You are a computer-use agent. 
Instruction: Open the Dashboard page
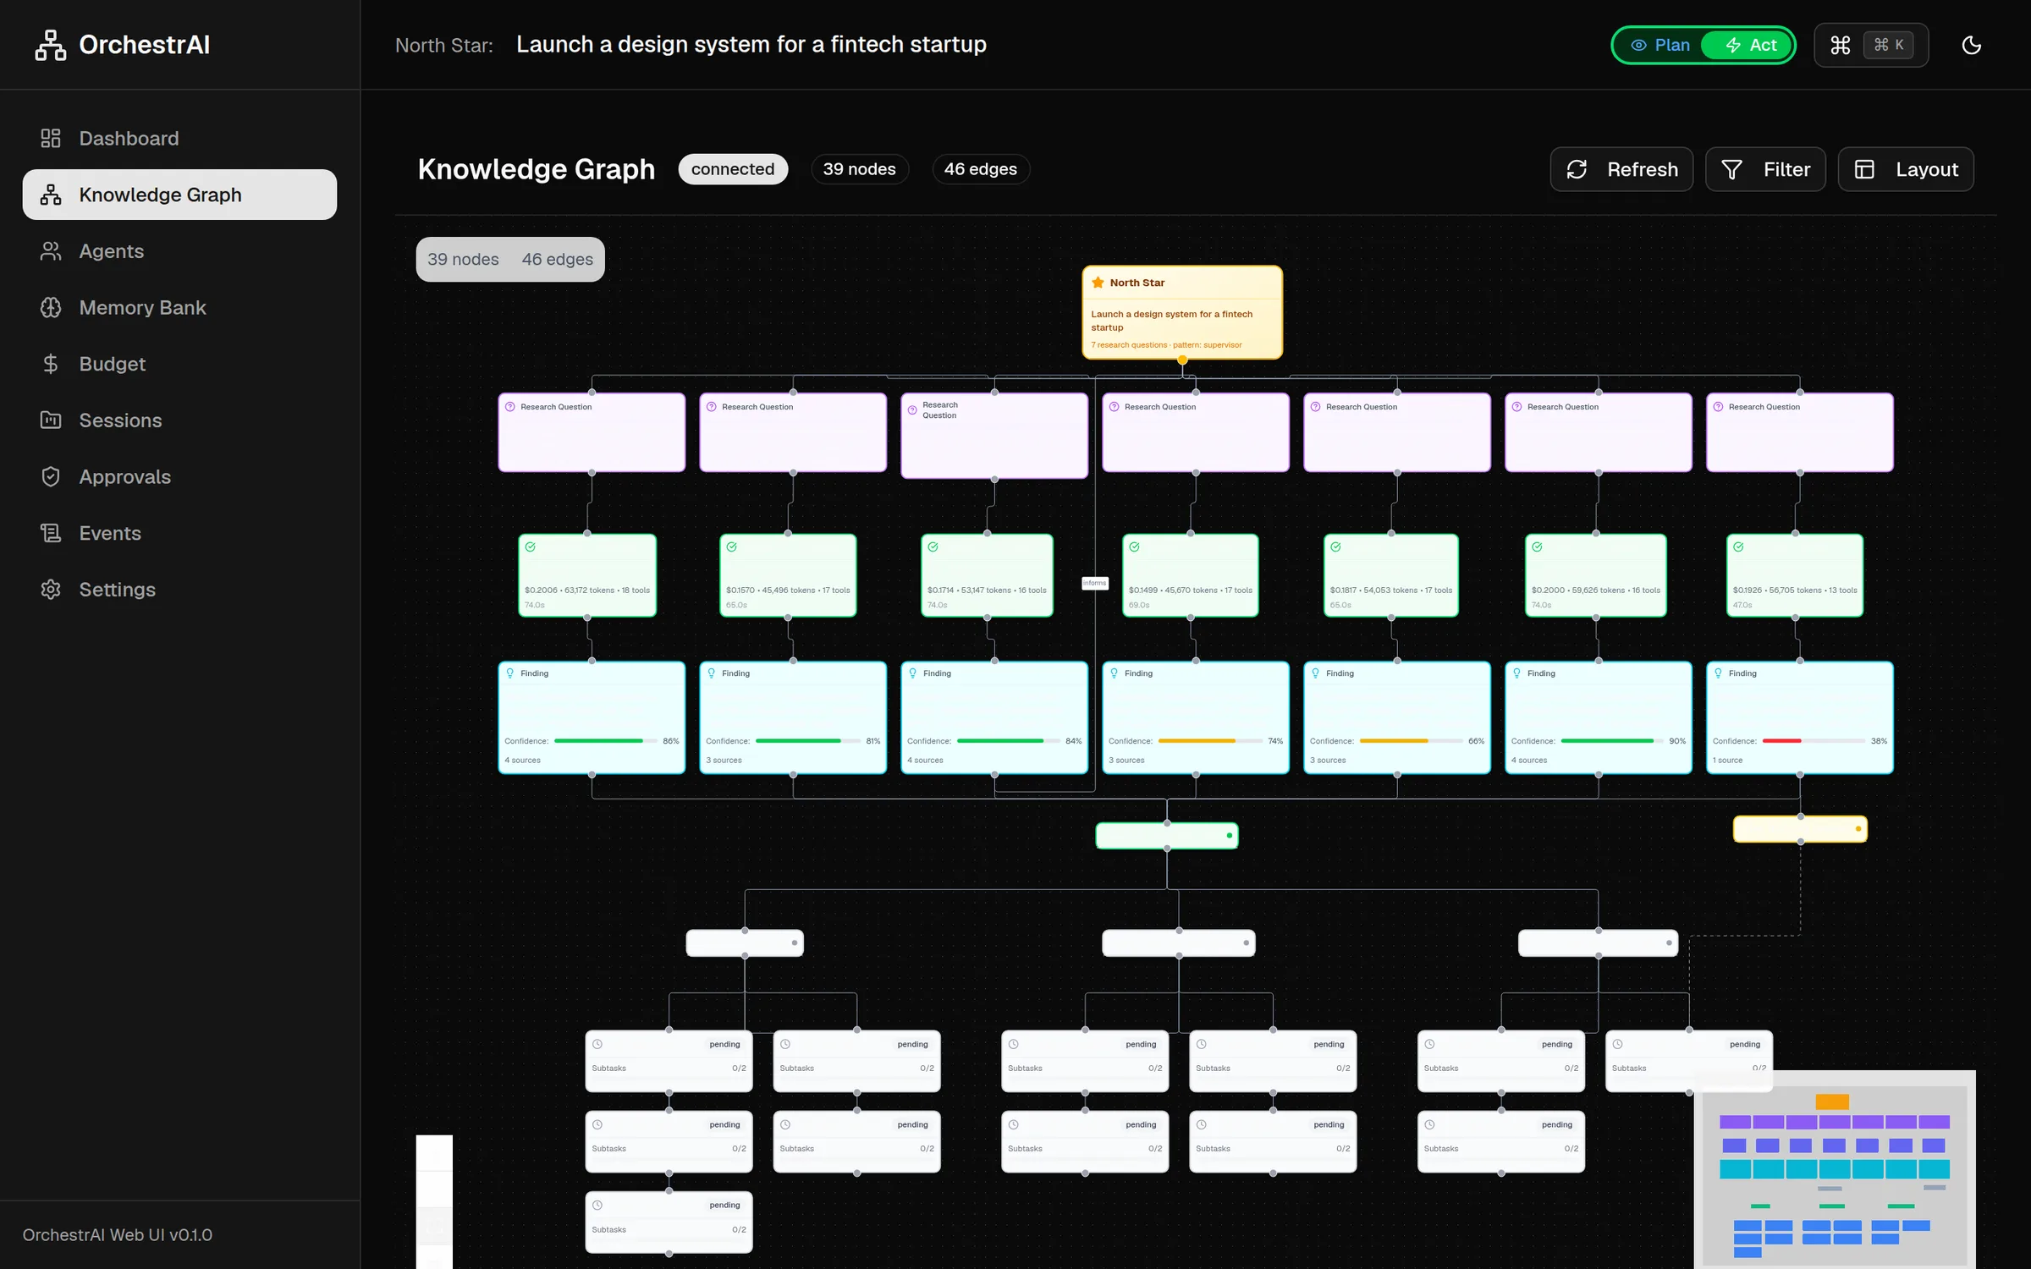click(x=179, y=138)
